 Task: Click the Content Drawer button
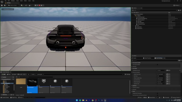(5, 97)
